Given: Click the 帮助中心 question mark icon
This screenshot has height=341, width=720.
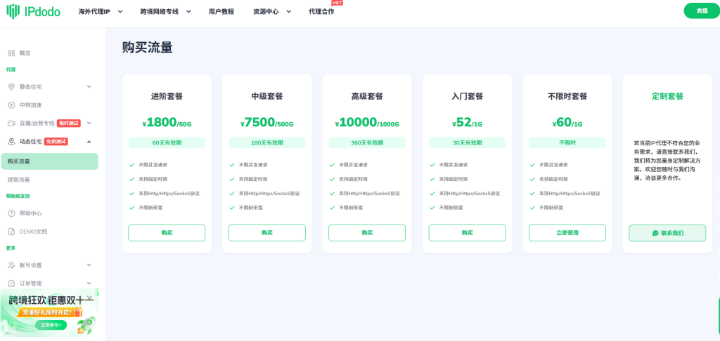Looking at the screenshot, I should pyautogui.click(x=11, y=213).
